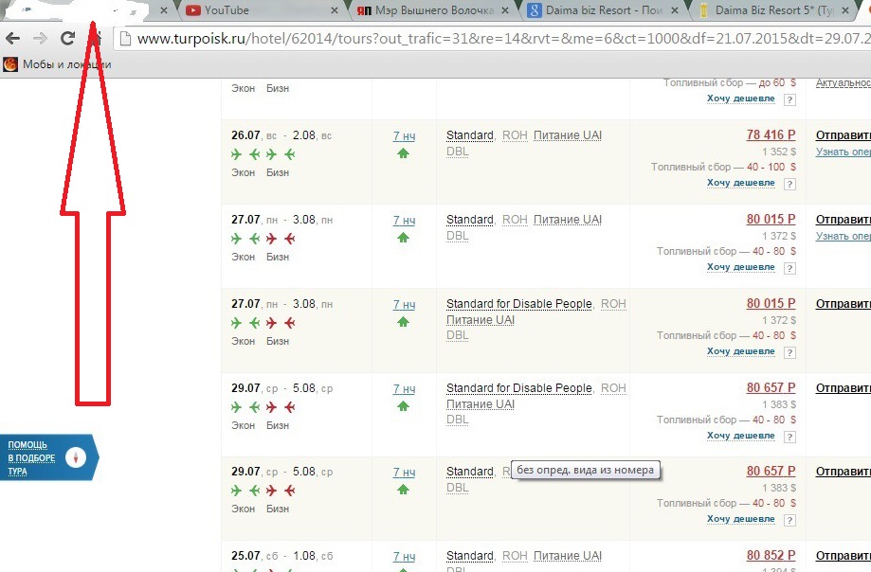Click Хочу дешевле in the 26.07 row
The image size is (871, 572).
pos(740,183)
